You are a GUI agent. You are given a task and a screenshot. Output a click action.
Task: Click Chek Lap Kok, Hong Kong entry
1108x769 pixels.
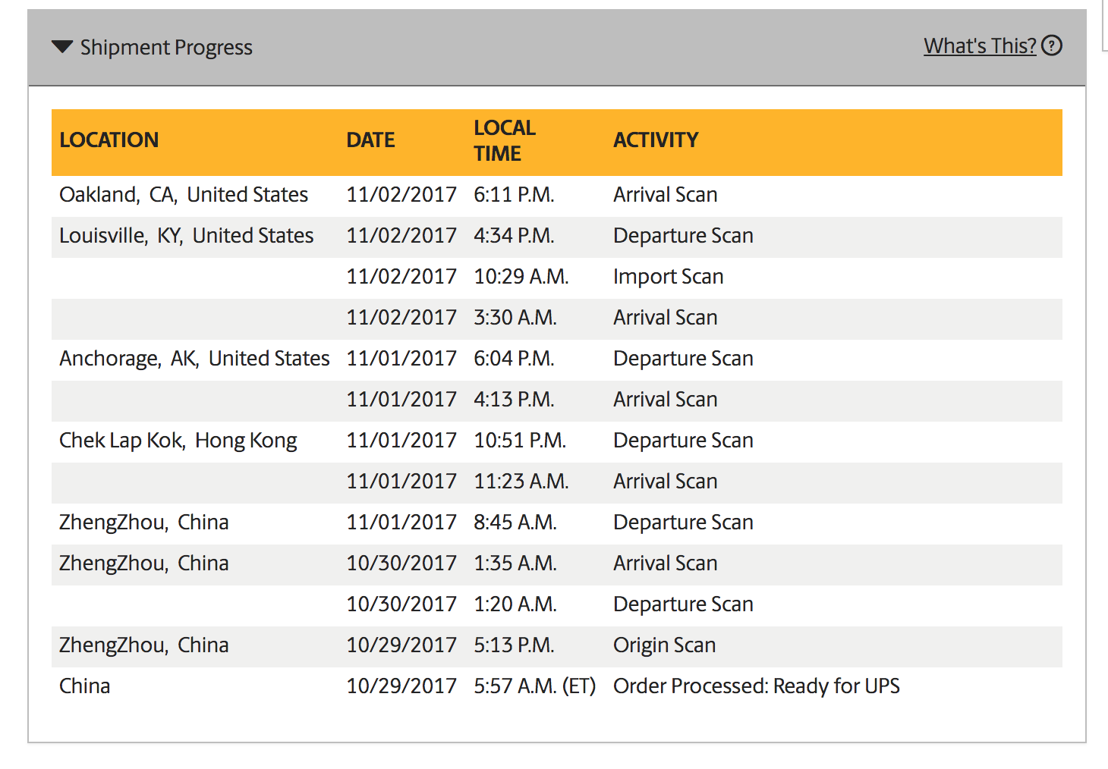pos(178,441)
